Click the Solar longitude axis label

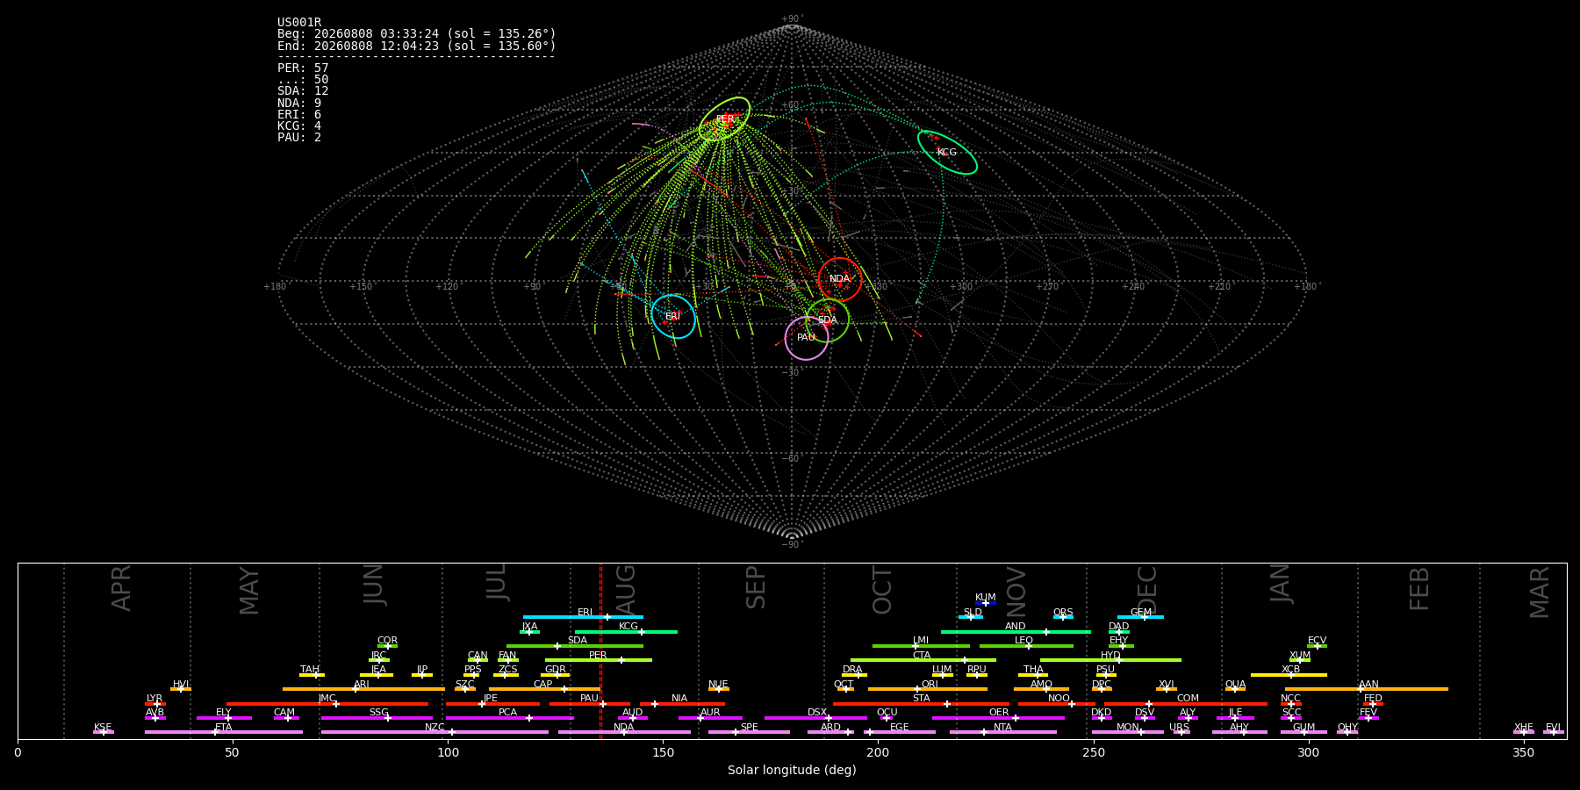792,770
